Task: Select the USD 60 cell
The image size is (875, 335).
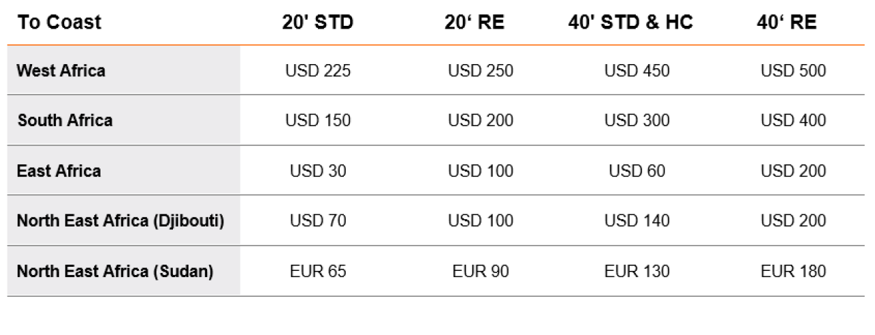Action: pyautogui.click(x=637, y=171)
